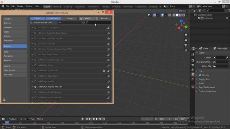Image resolution: width=230 pixels, height=129 pixels.
Task: Click the Blender logo icon on Math Vis row
Action: tap(109, 38)
